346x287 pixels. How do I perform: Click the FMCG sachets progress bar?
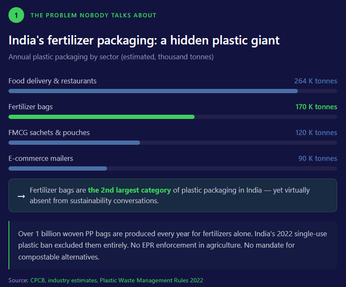(74, 143)
